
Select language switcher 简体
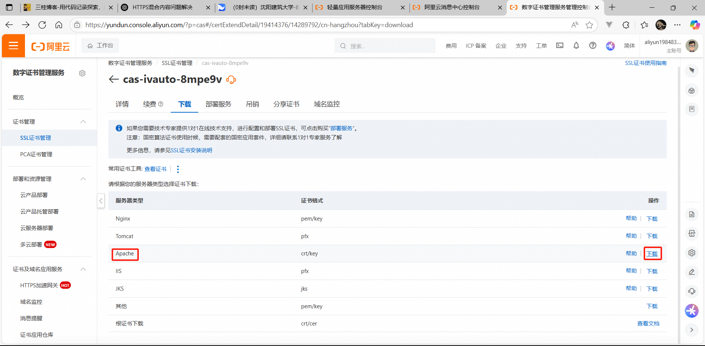[629, 46]
